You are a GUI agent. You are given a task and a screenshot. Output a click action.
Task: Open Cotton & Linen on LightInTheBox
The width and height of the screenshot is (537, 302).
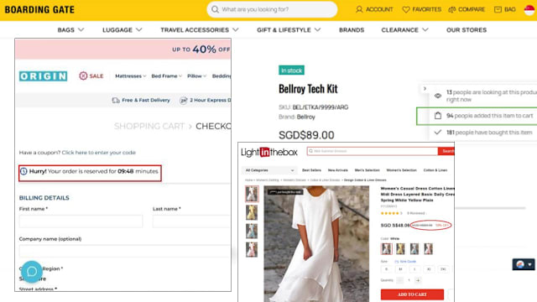point(435,170)
